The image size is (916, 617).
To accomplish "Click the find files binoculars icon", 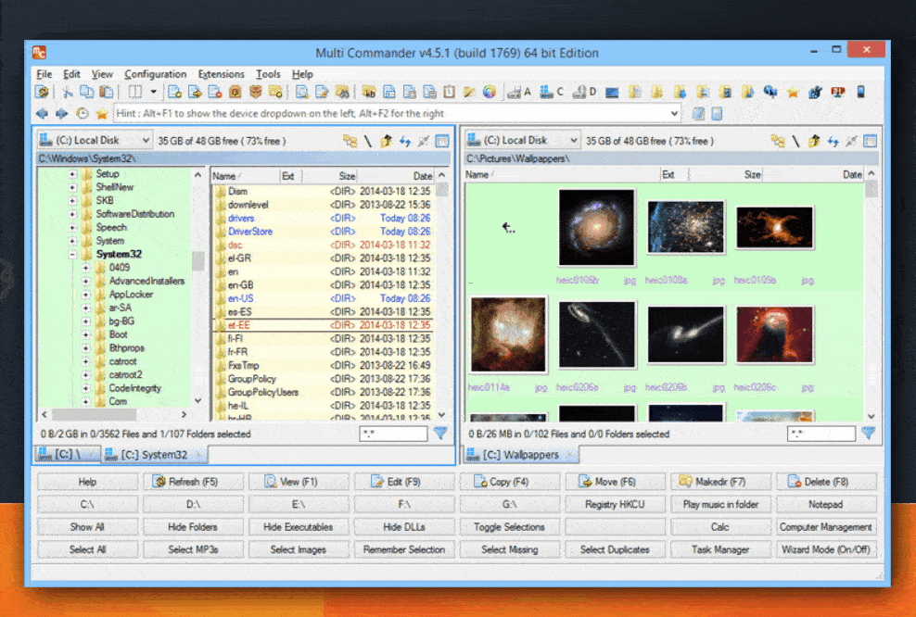I will pos(342,92).
